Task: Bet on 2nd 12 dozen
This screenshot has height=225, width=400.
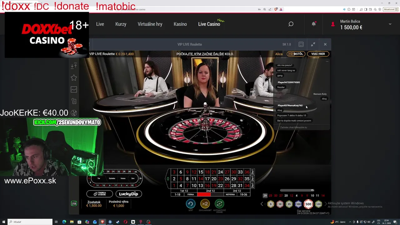Action: coord(210,191)
